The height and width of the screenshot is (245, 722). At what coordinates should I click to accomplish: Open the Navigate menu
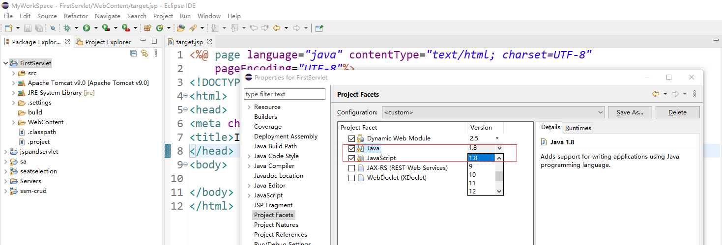tap(108, 16)
